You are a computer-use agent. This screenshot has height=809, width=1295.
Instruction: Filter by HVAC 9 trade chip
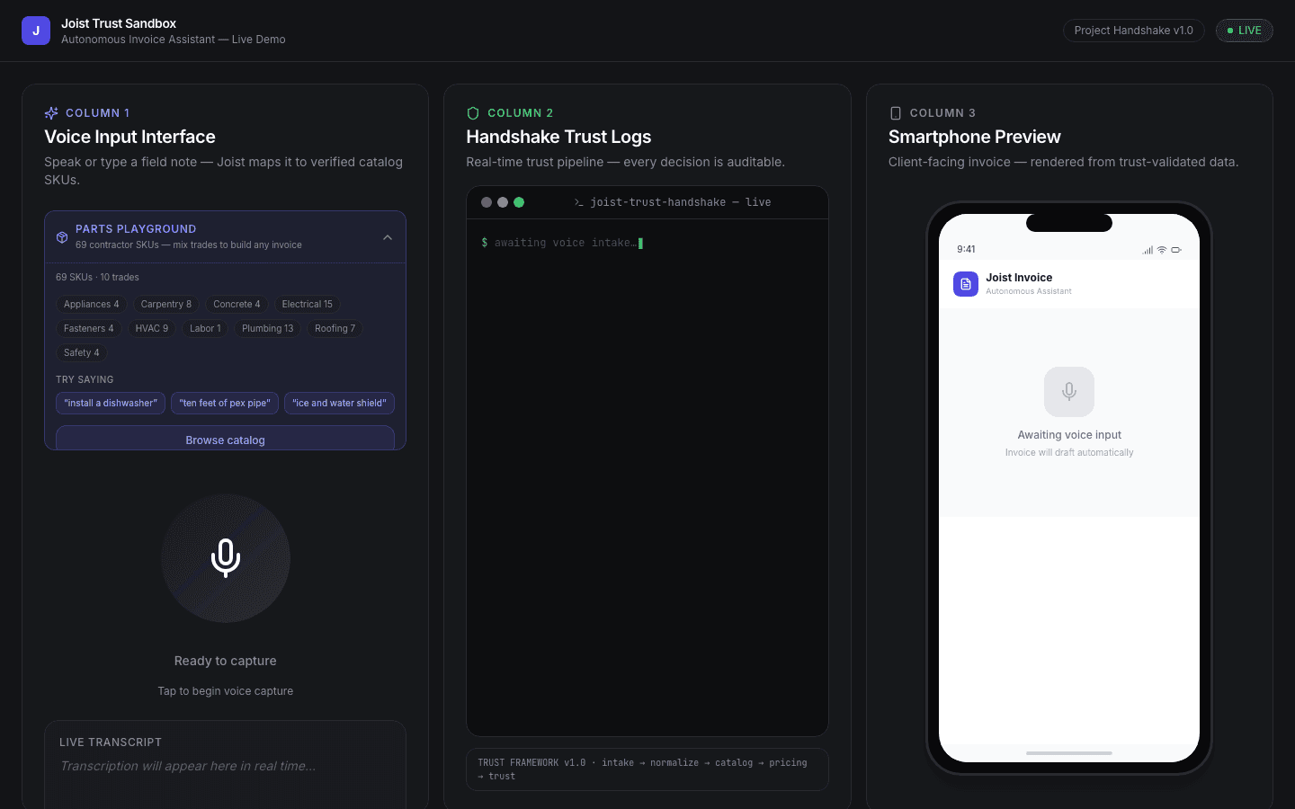[152, 328]
